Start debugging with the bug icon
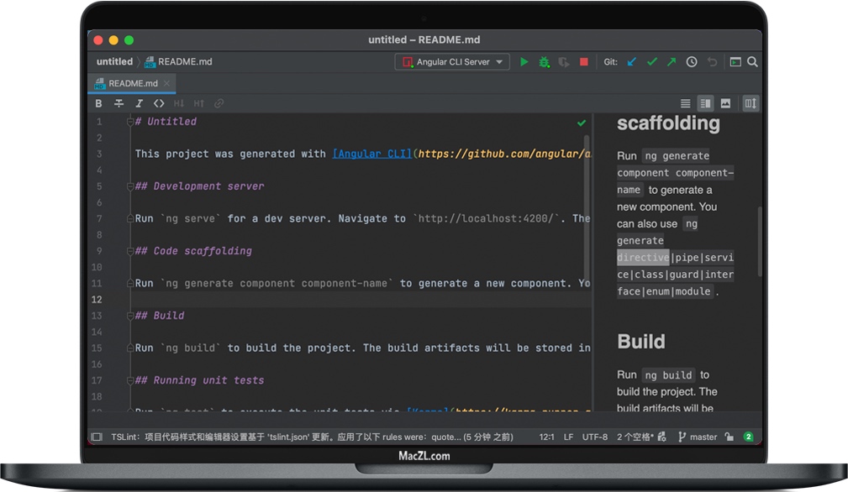 (x=543, y=61)
